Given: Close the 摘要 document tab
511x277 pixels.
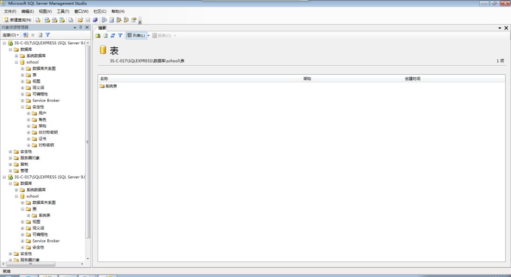Looking at the screenshot, I should [506, 28].
